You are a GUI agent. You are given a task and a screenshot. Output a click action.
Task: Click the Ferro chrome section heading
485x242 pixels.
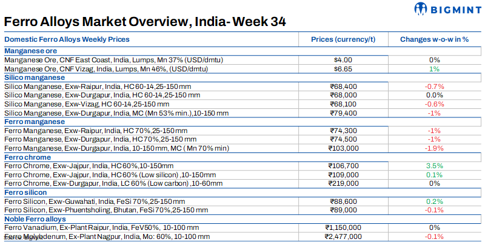tap(28, 157)
